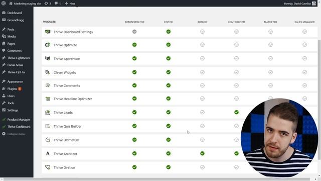
Task: Click the Thrive Dashboard Settings product icon
Action: click(x=48, y=32)
